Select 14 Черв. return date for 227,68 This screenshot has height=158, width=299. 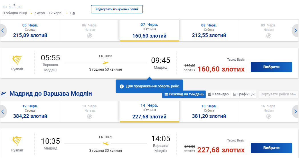point(149,111)
